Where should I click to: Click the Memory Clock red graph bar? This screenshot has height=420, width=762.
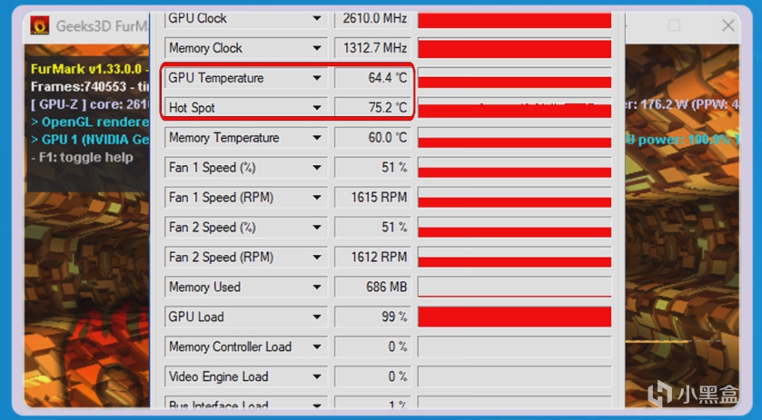(x=514, y=49)
